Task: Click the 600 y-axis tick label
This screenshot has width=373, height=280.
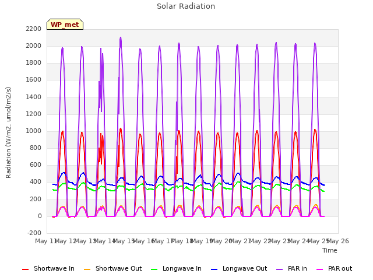Action: 36,165
